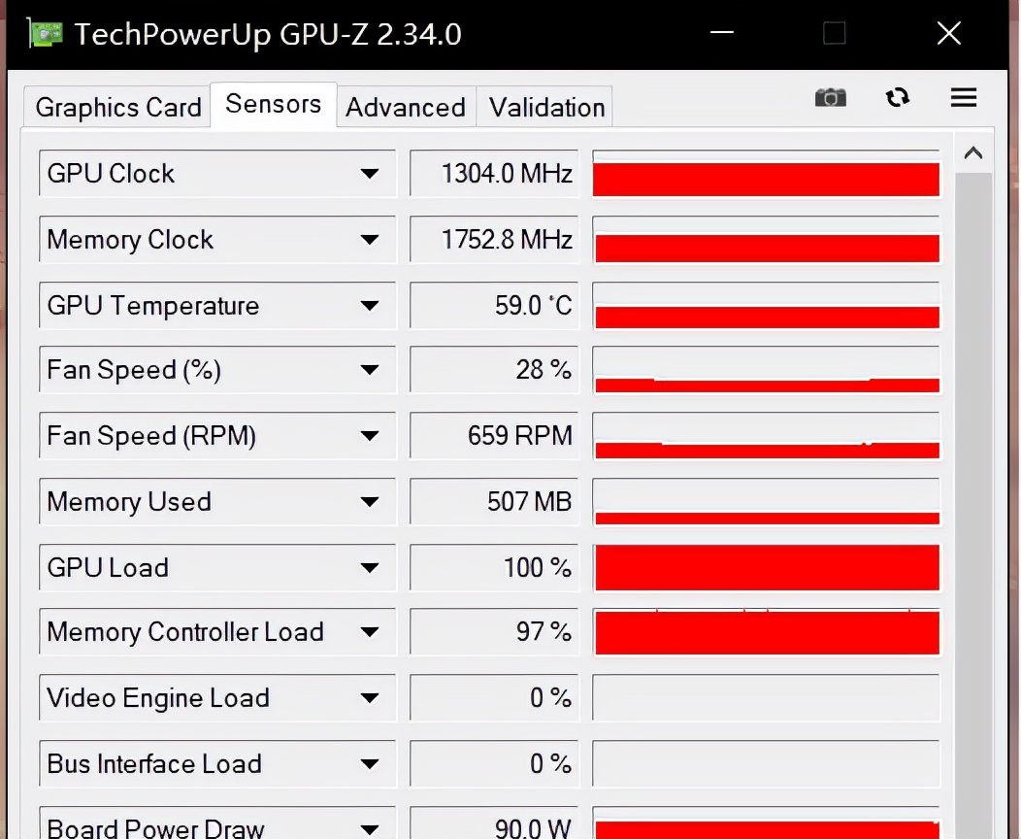Click the 1752.8 MHz memory clock value
Viewport: 1021px width, 839px height.
click(x=494, y=240)
